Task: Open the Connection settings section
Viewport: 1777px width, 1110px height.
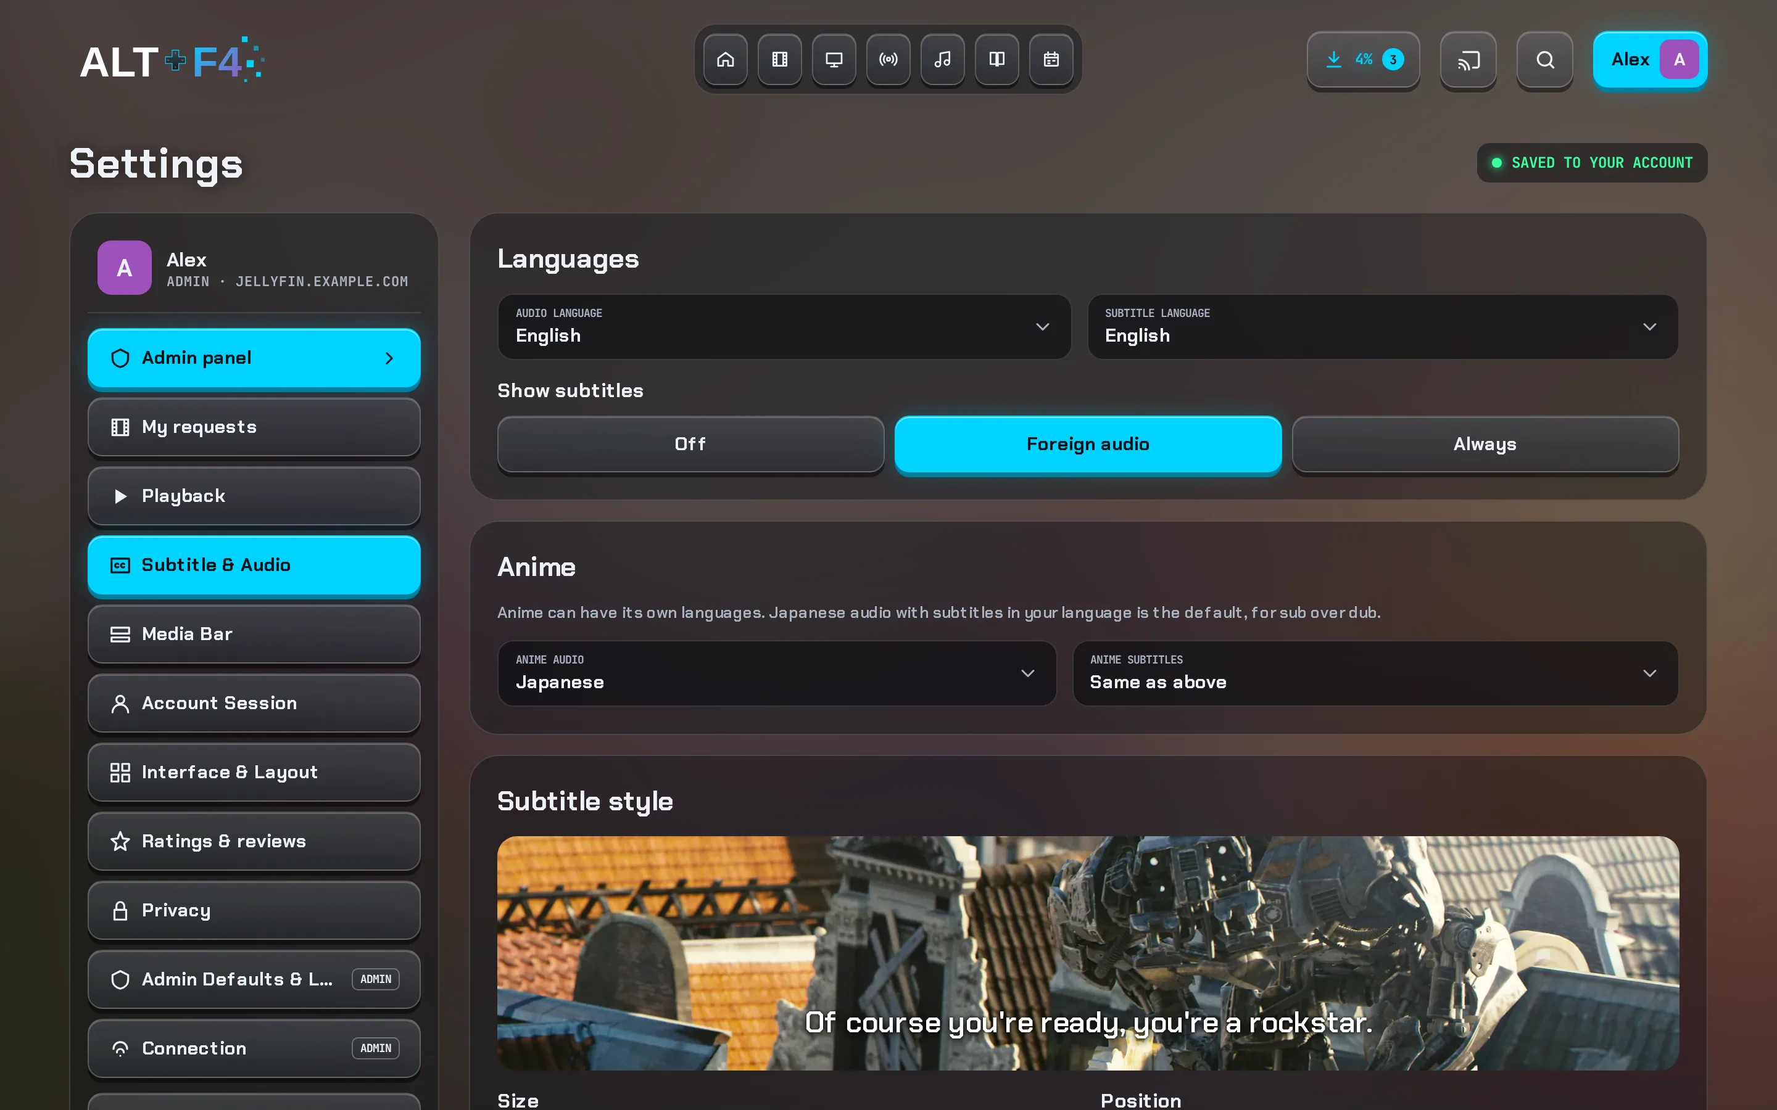Action: coord(254,1048)
